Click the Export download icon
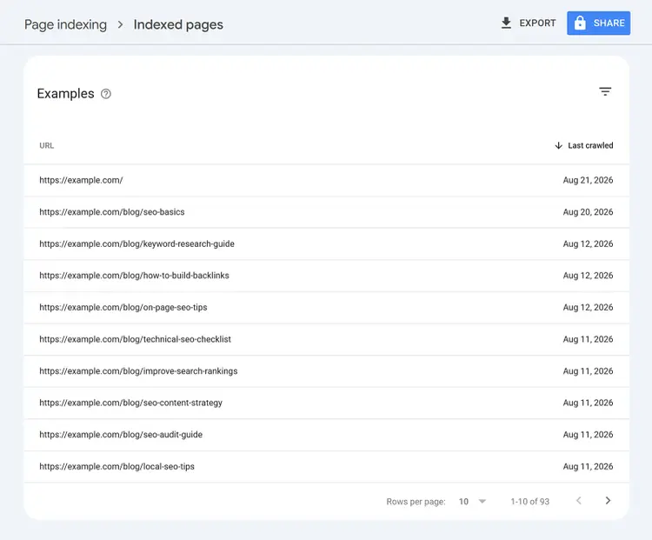This screenshot has width=652, height=540. (506, 23)
